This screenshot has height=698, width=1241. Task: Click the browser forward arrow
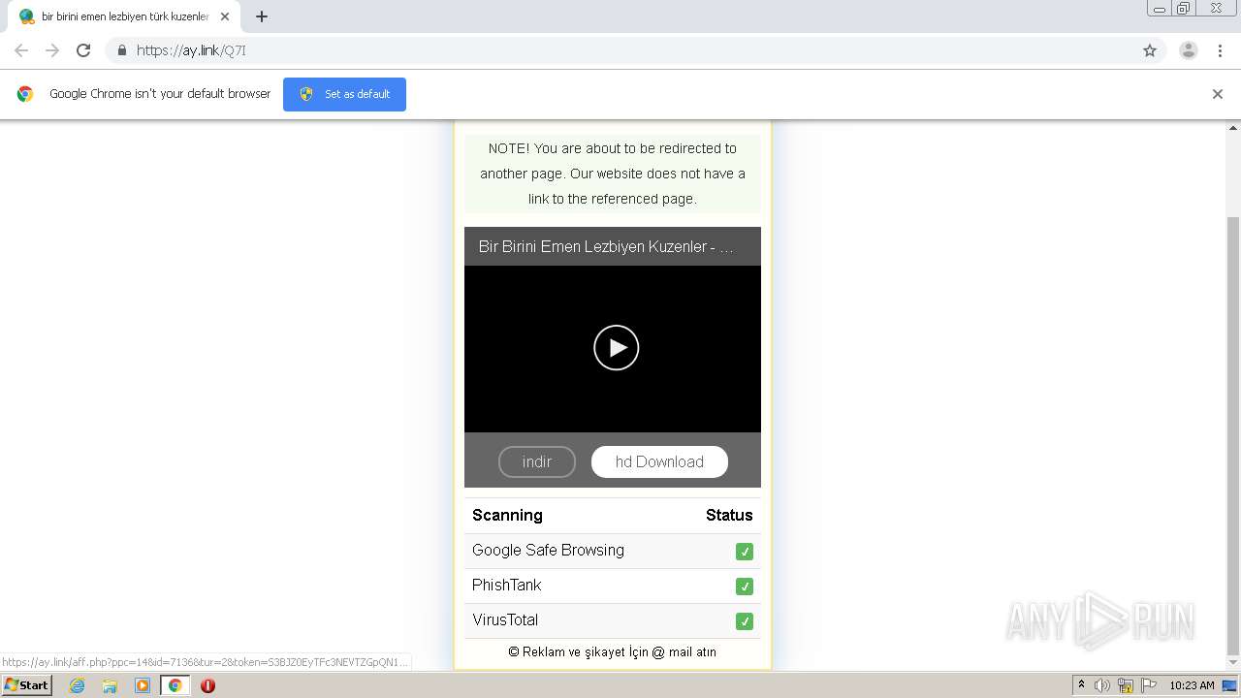pos(52,50)
